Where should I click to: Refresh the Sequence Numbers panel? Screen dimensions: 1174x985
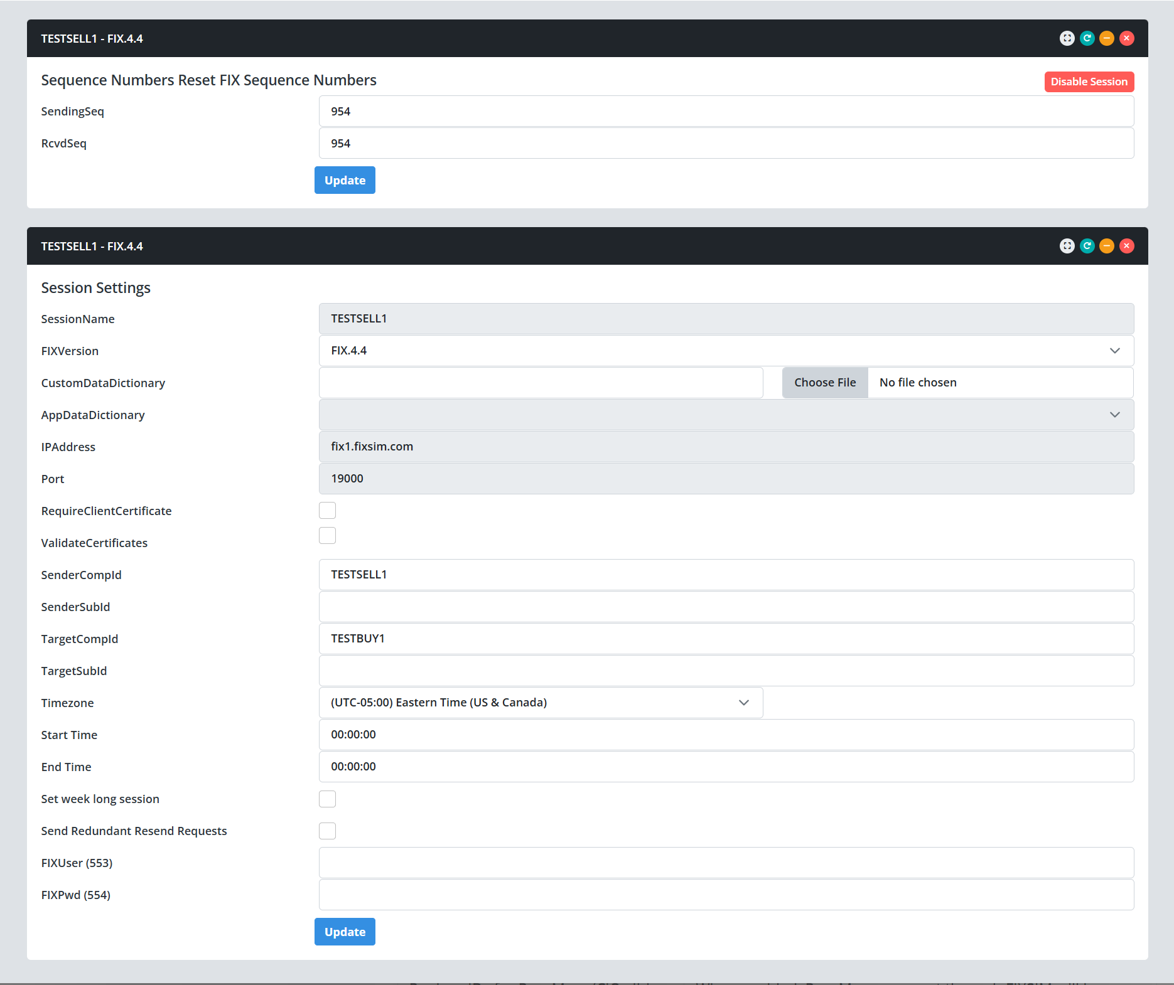click(1087, 38)
